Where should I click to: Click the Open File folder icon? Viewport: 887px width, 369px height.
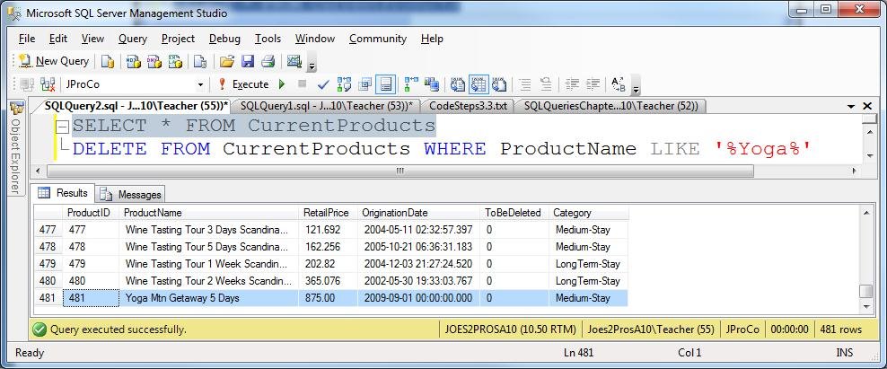(227, 61)
